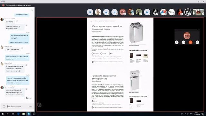Open File Explorer from taskbar
Image resolution: width=206 pixels, height=116 pixels.
tap(23, 114)
